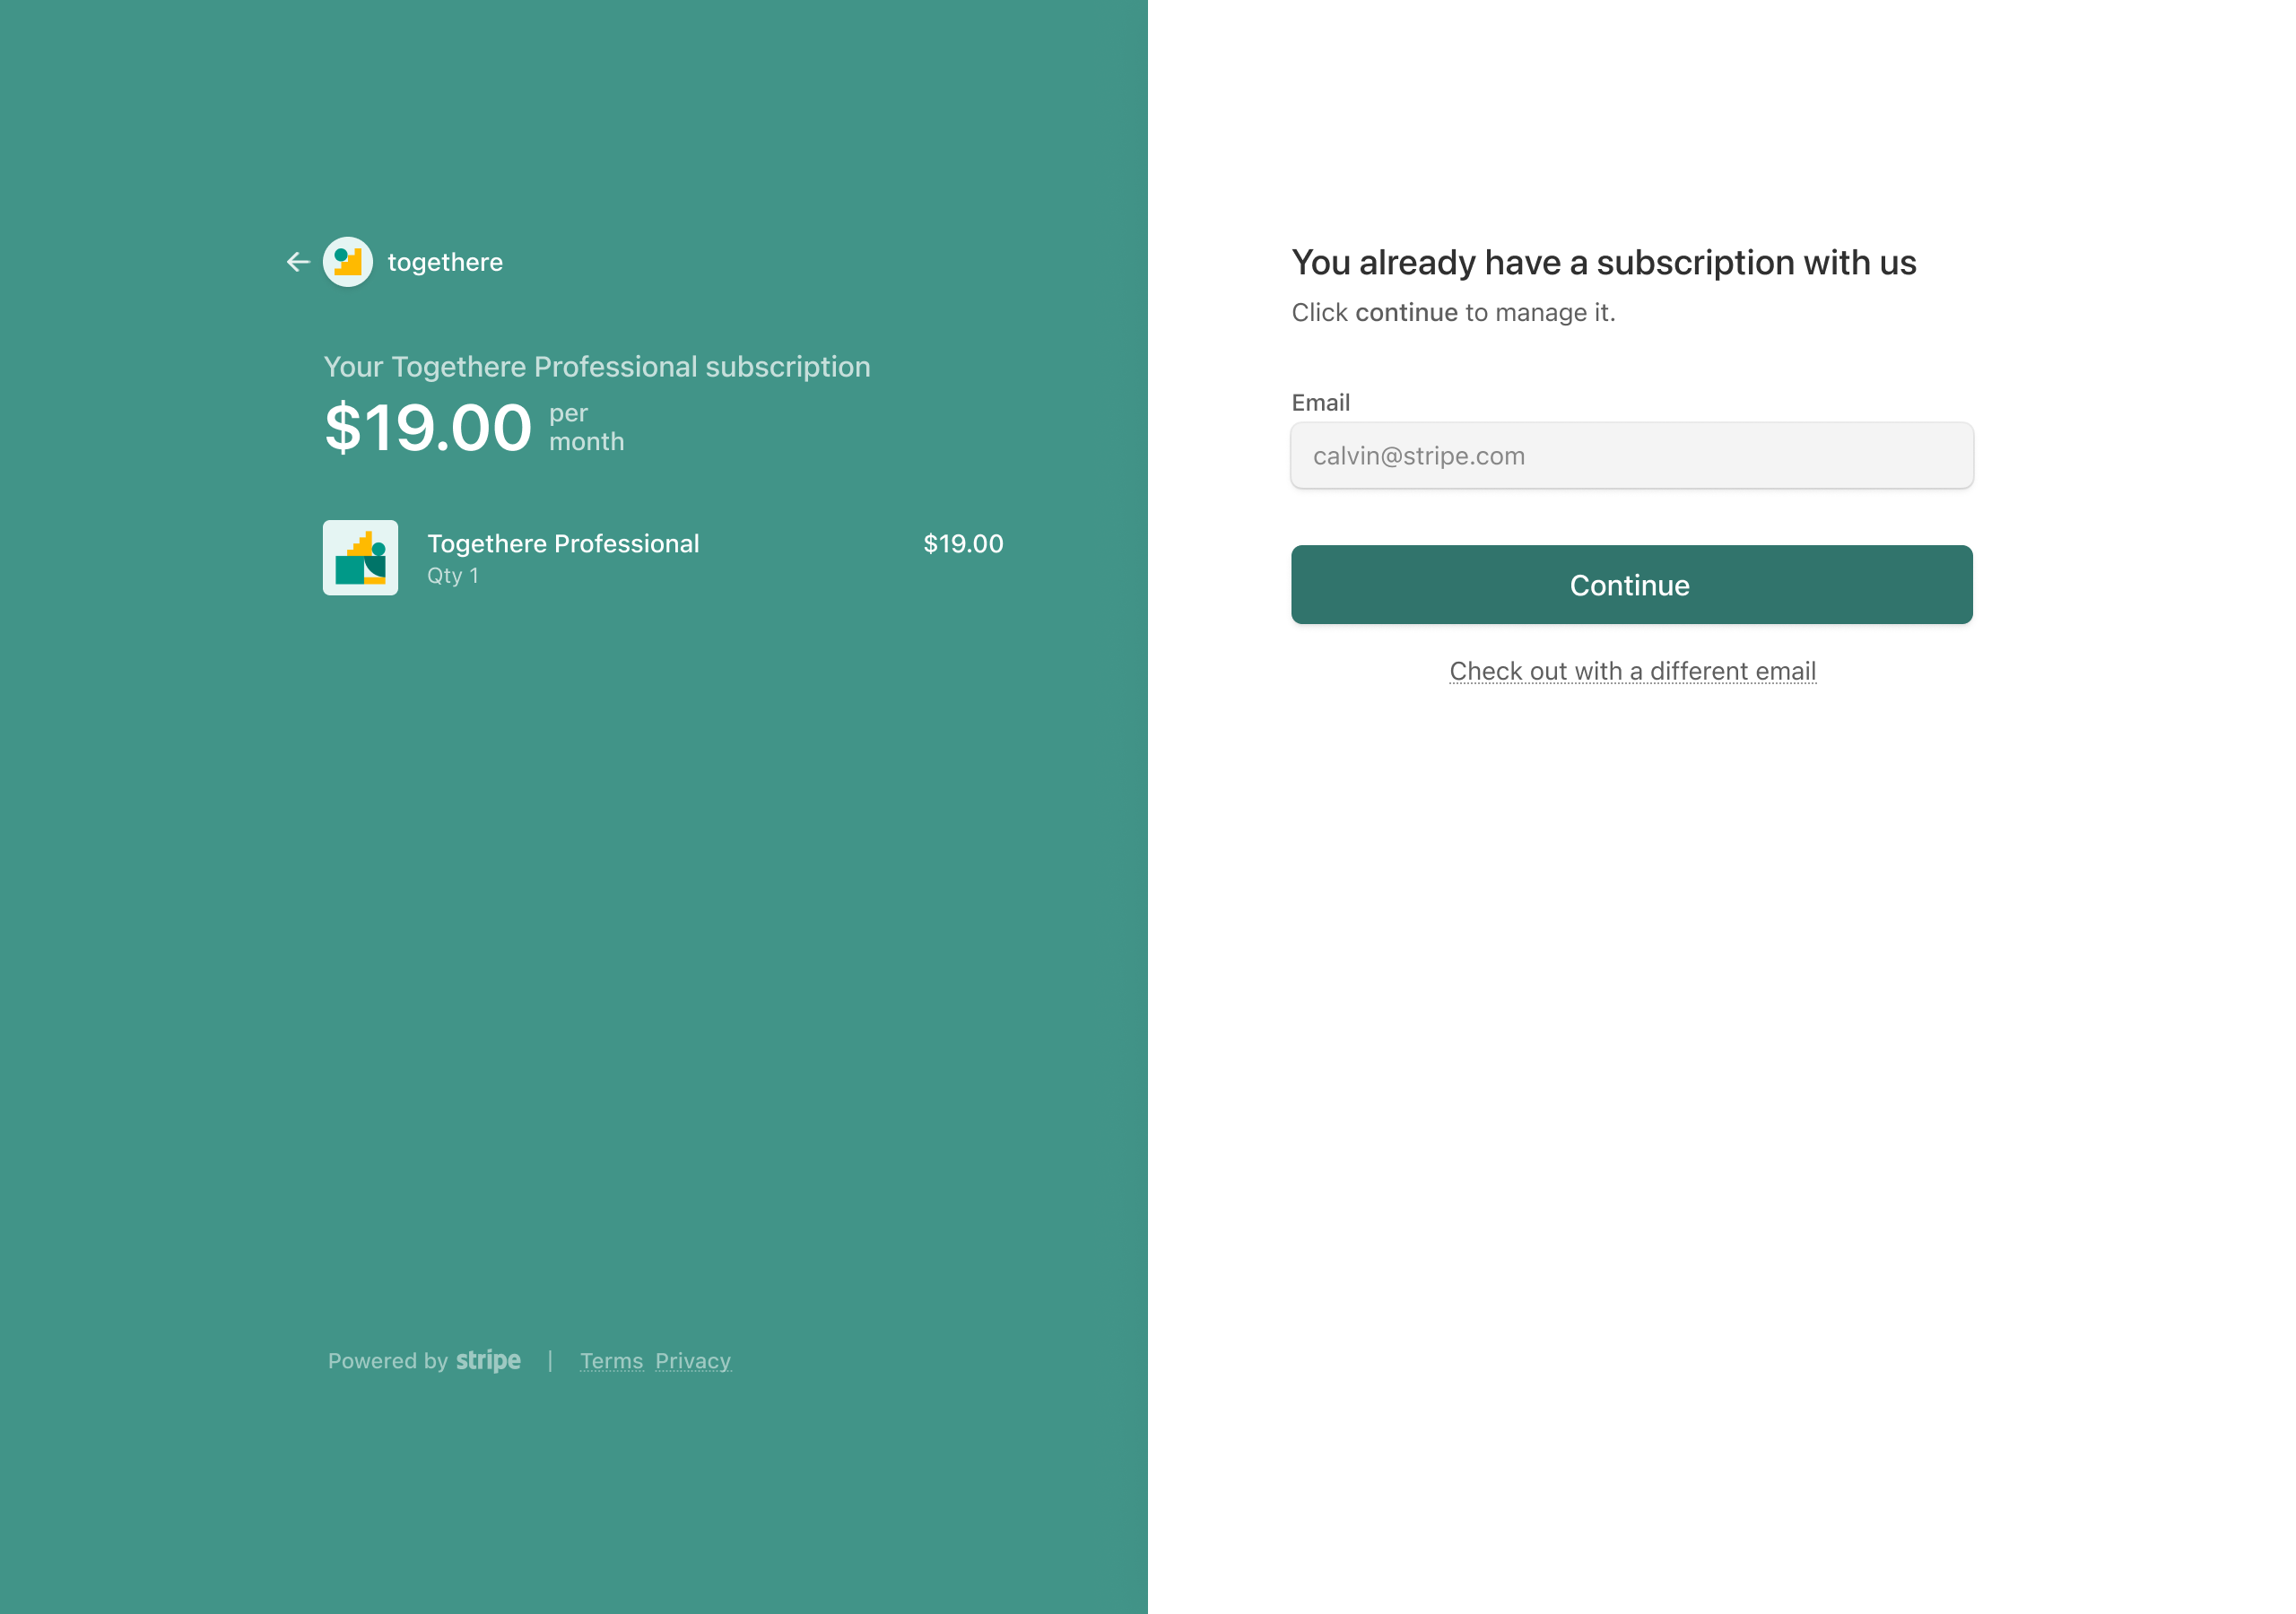
Task: Open the Terms link
Action: [x=611, y=1361]
